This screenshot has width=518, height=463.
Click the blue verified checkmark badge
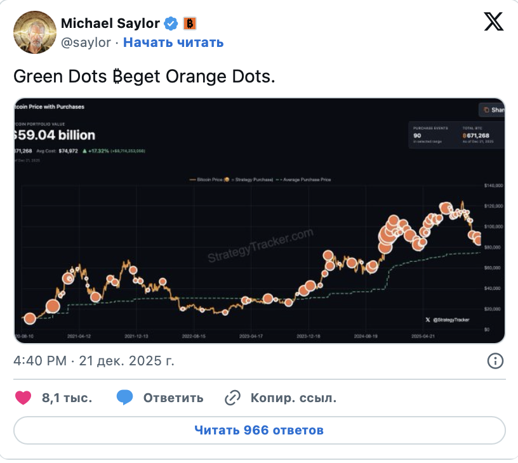coord(171,24)
